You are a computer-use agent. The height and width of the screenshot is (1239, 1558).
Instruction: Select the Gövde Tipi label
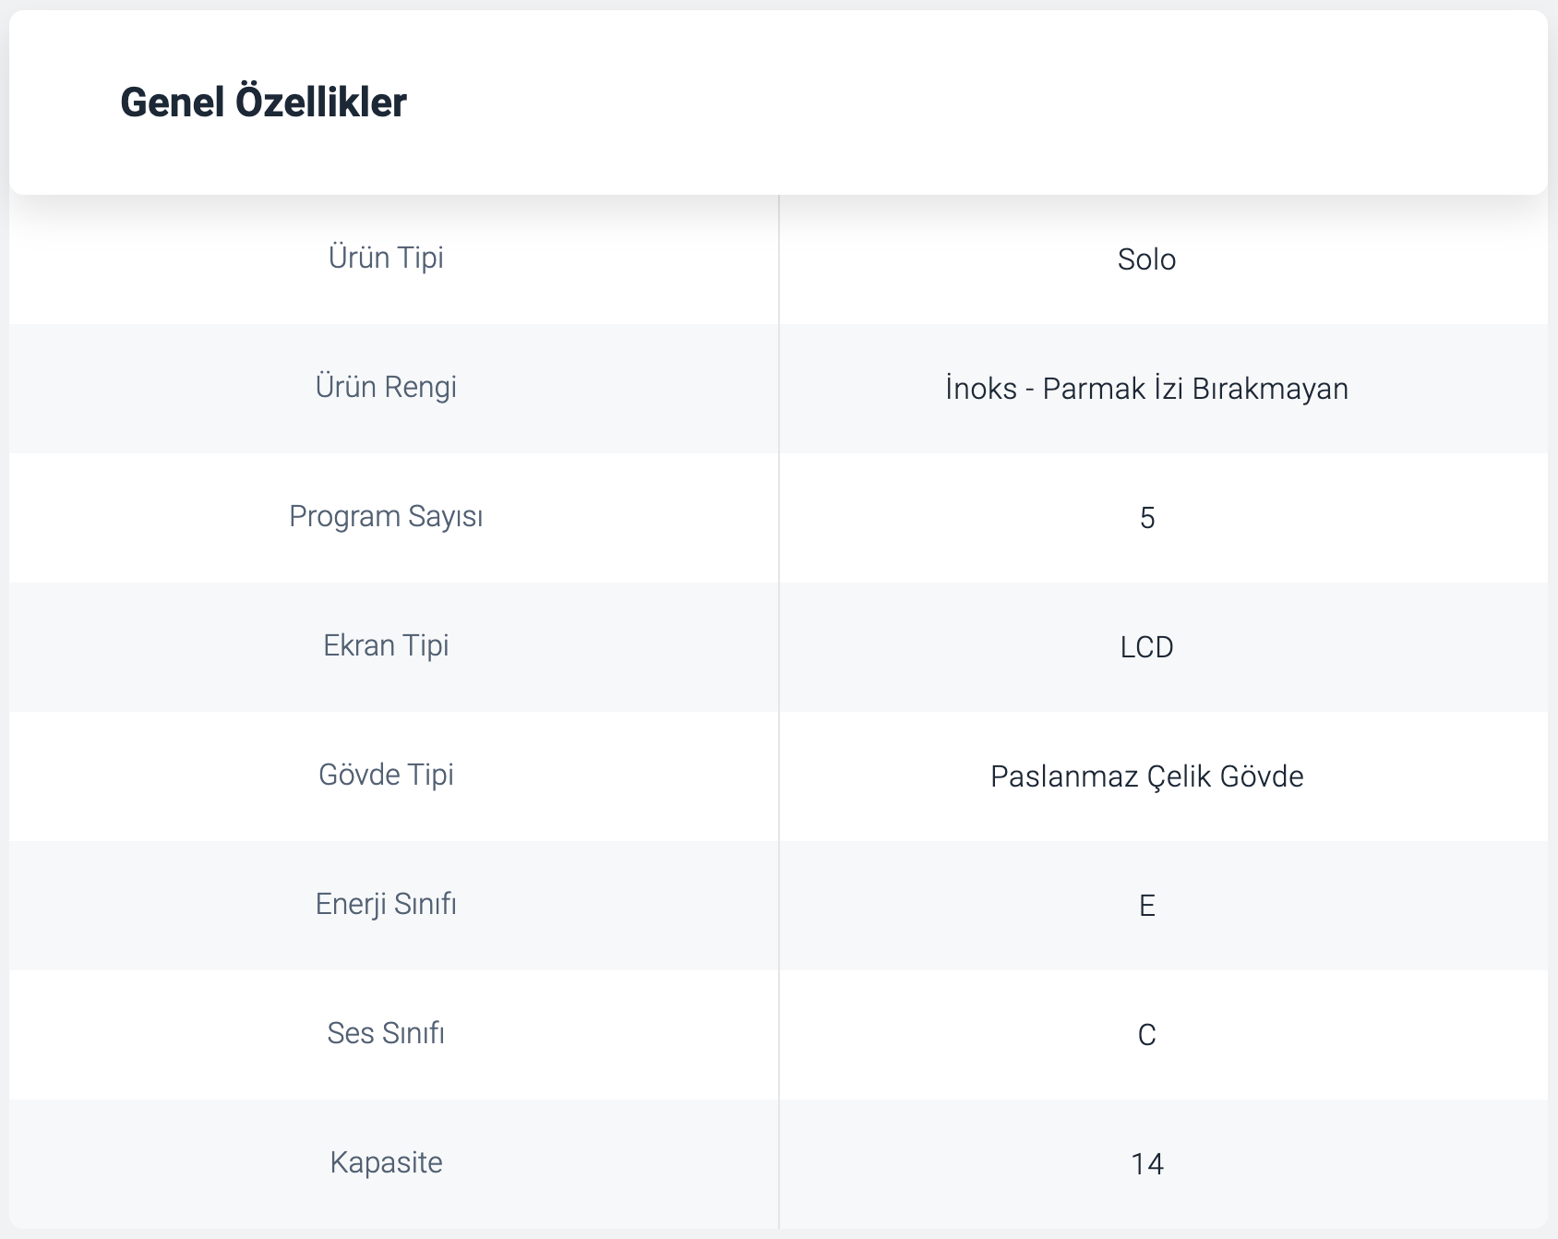click(386, 775)
